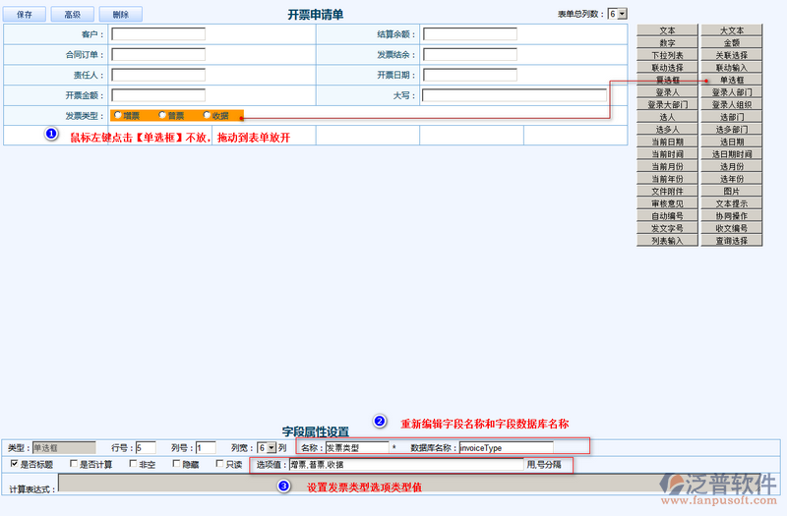
Task: Click the 数据库名称 field containing invoiceType
Action: 506,447
